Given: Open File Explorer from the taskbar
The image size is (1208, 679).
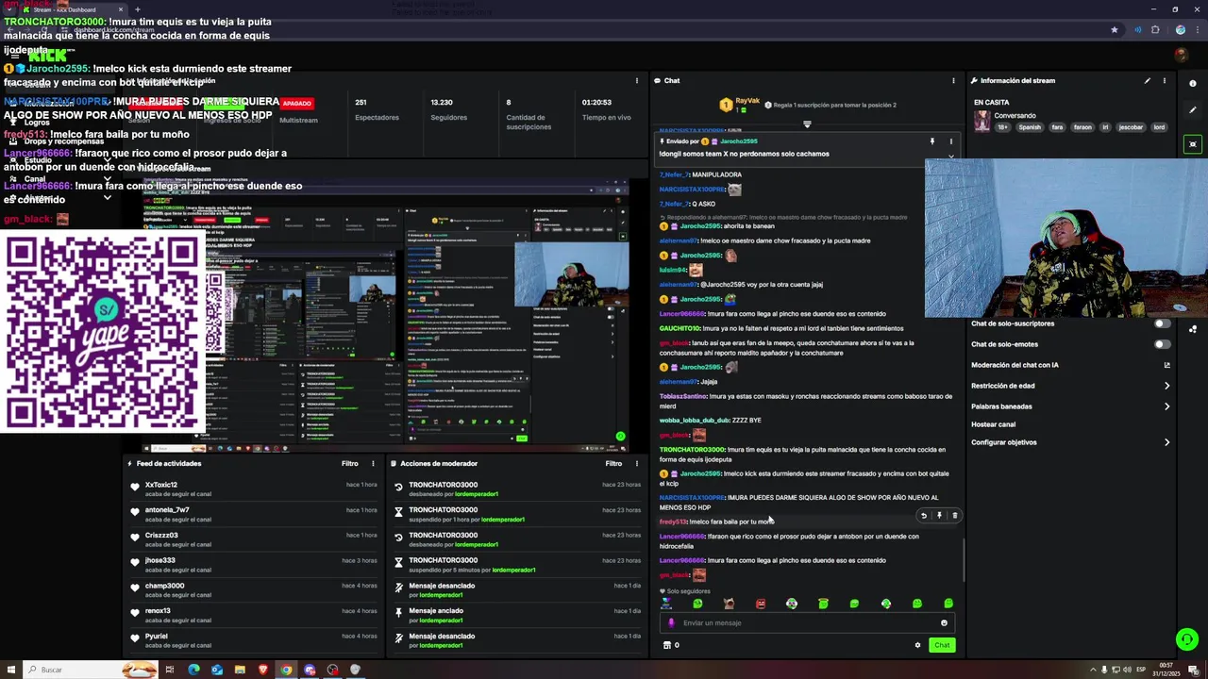Looking at the screenshot, I should [x=240, y=670].
